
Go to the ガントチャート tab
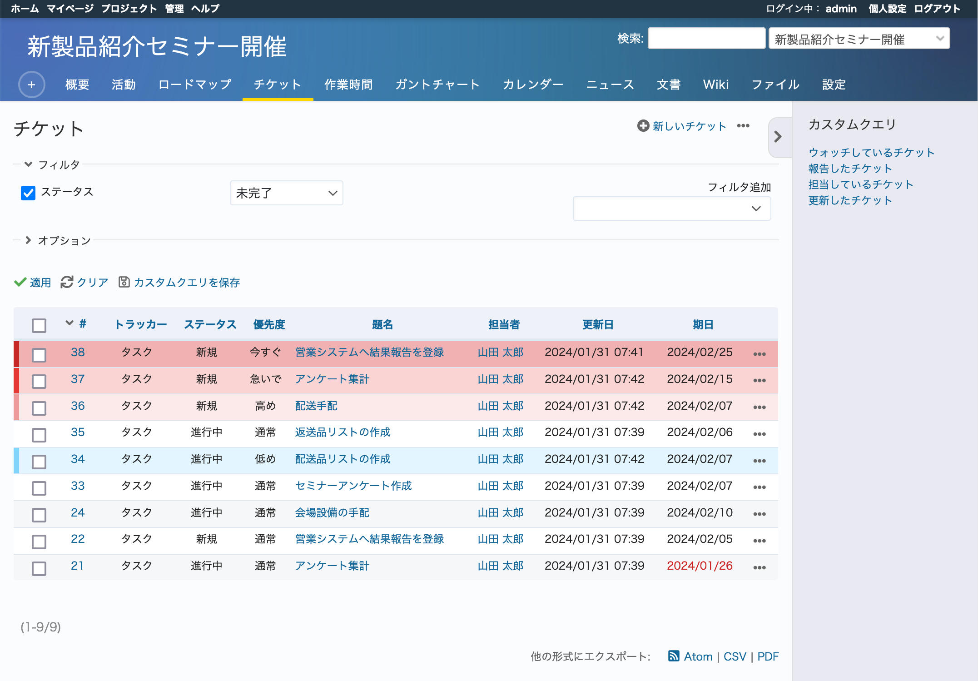tap(437, 85)
